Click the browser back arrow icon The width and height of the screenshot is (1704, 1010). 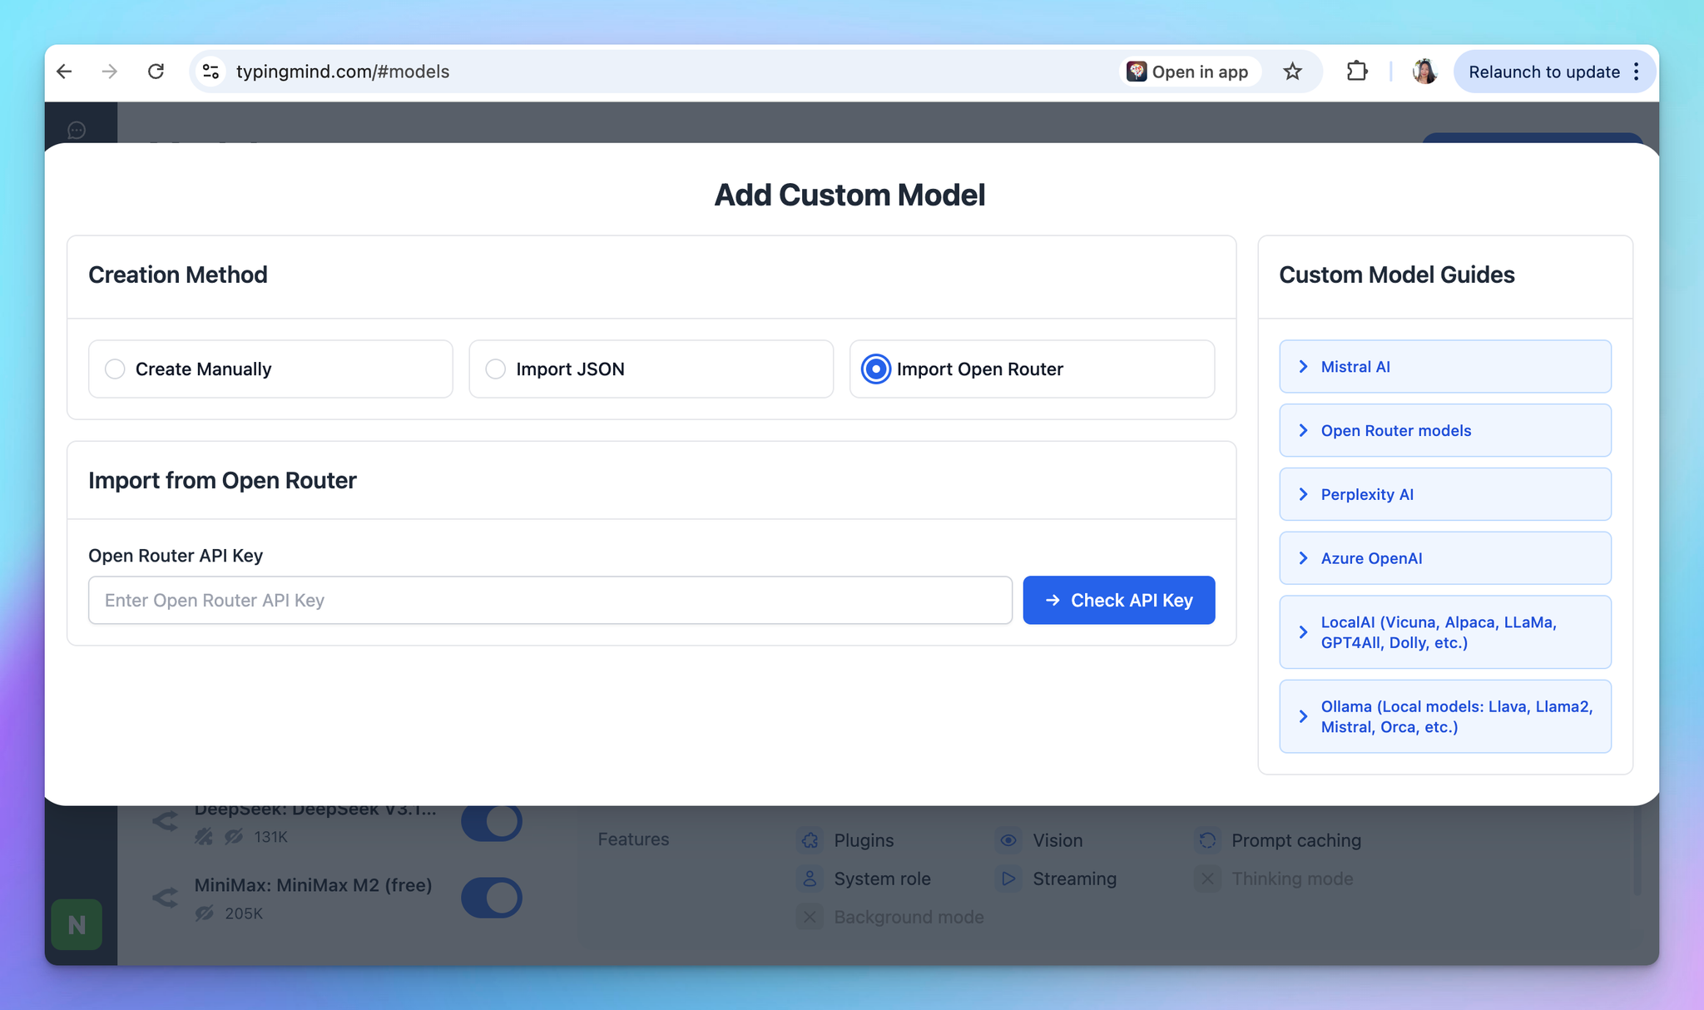coord(65,72)
